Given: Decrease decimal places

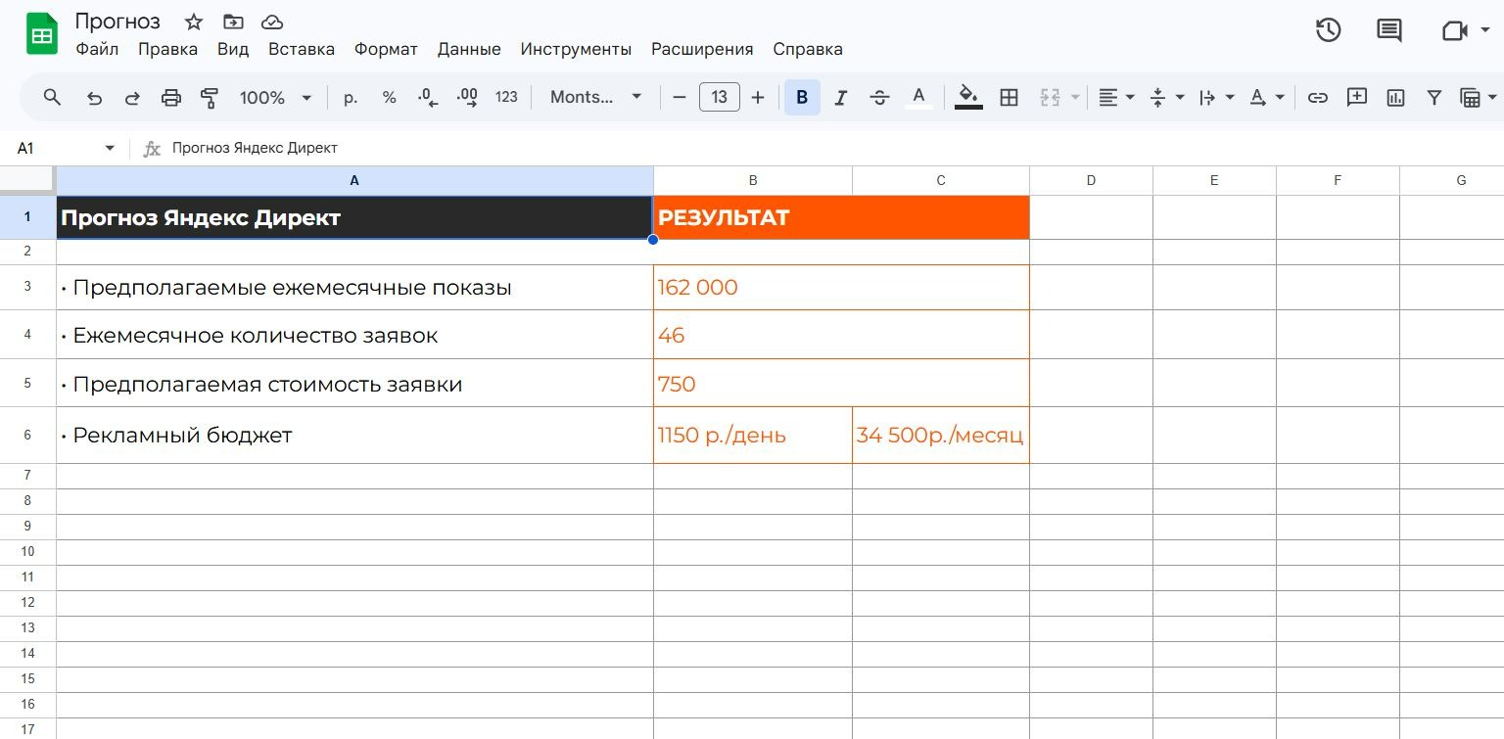Looking at the screenshot, I should click(x=428, y=97).
